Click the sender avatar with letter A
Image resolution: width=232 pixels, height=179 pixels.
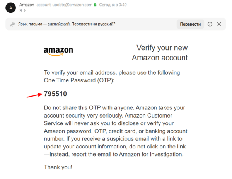[10, 7]
